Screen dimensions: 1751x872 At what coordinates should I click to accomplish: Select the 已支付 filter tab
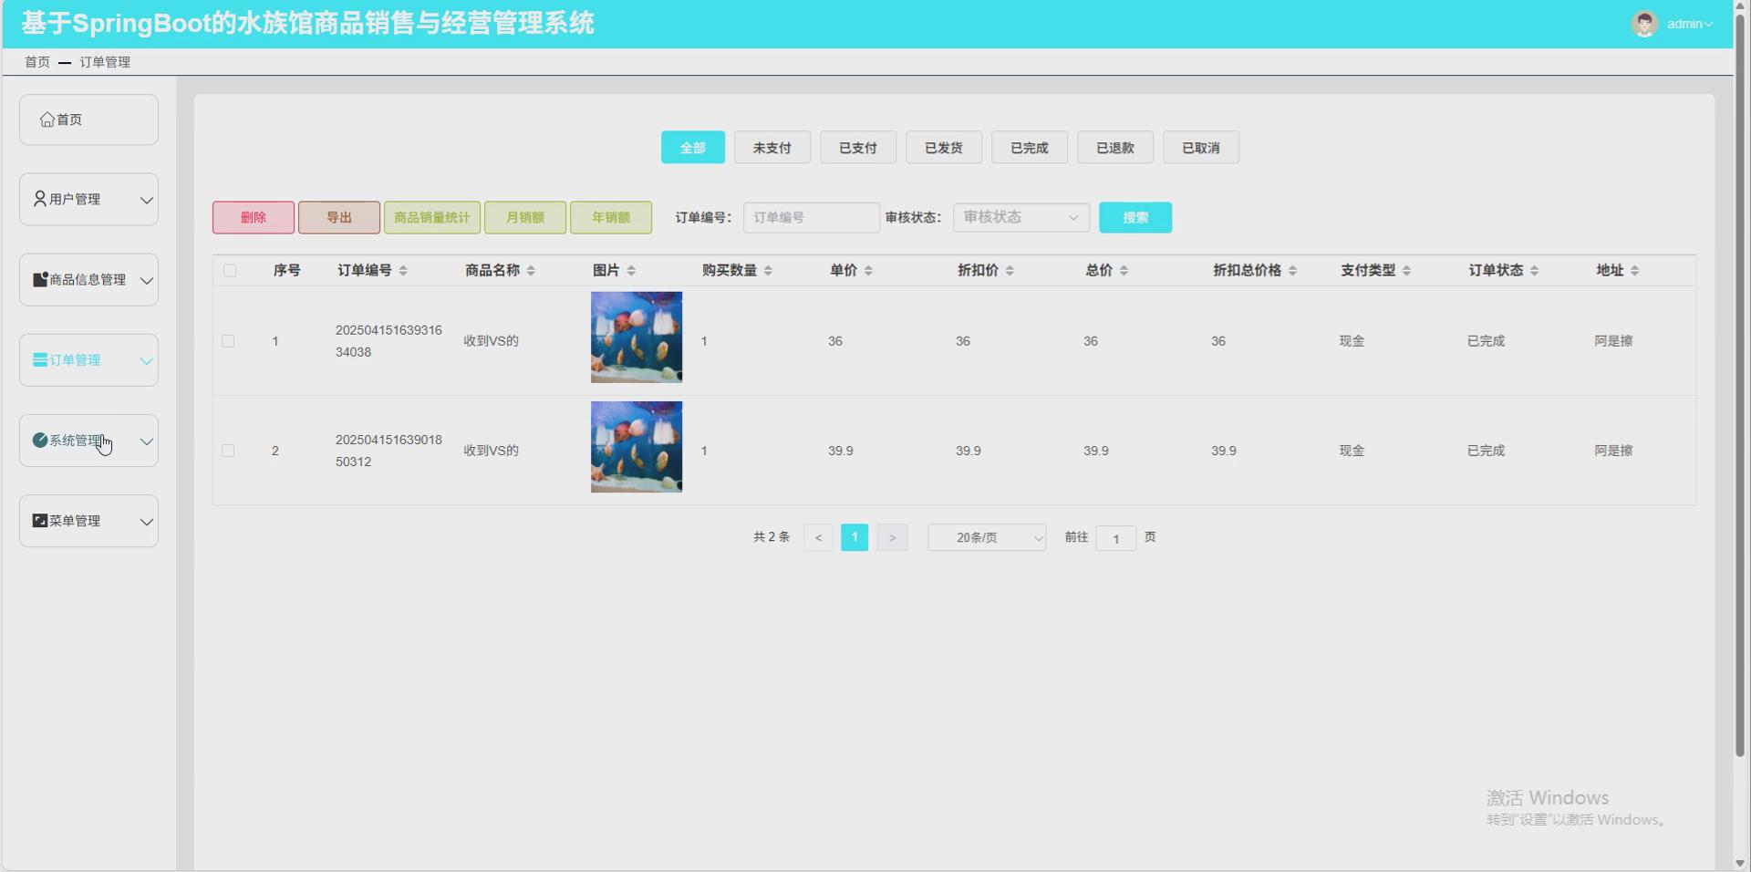click(x=858, y=148)
